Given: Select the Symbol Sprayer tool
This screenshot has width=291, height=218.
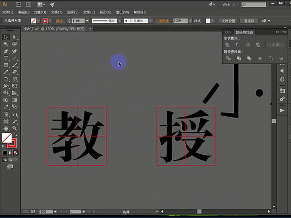Looking at the screenshot, I should click(6, 114).
